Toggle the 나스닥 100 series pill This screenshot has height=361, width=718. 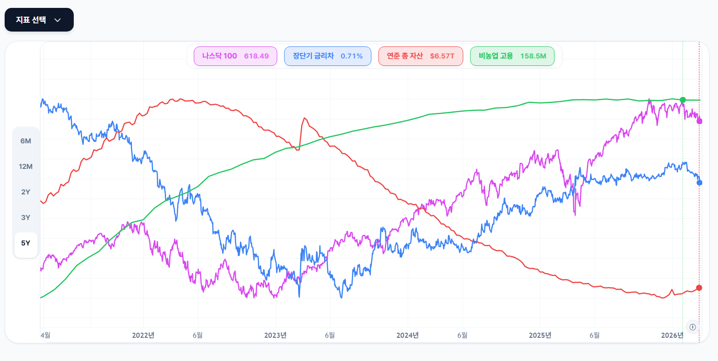pyautogui.click(x=235, y=56)
